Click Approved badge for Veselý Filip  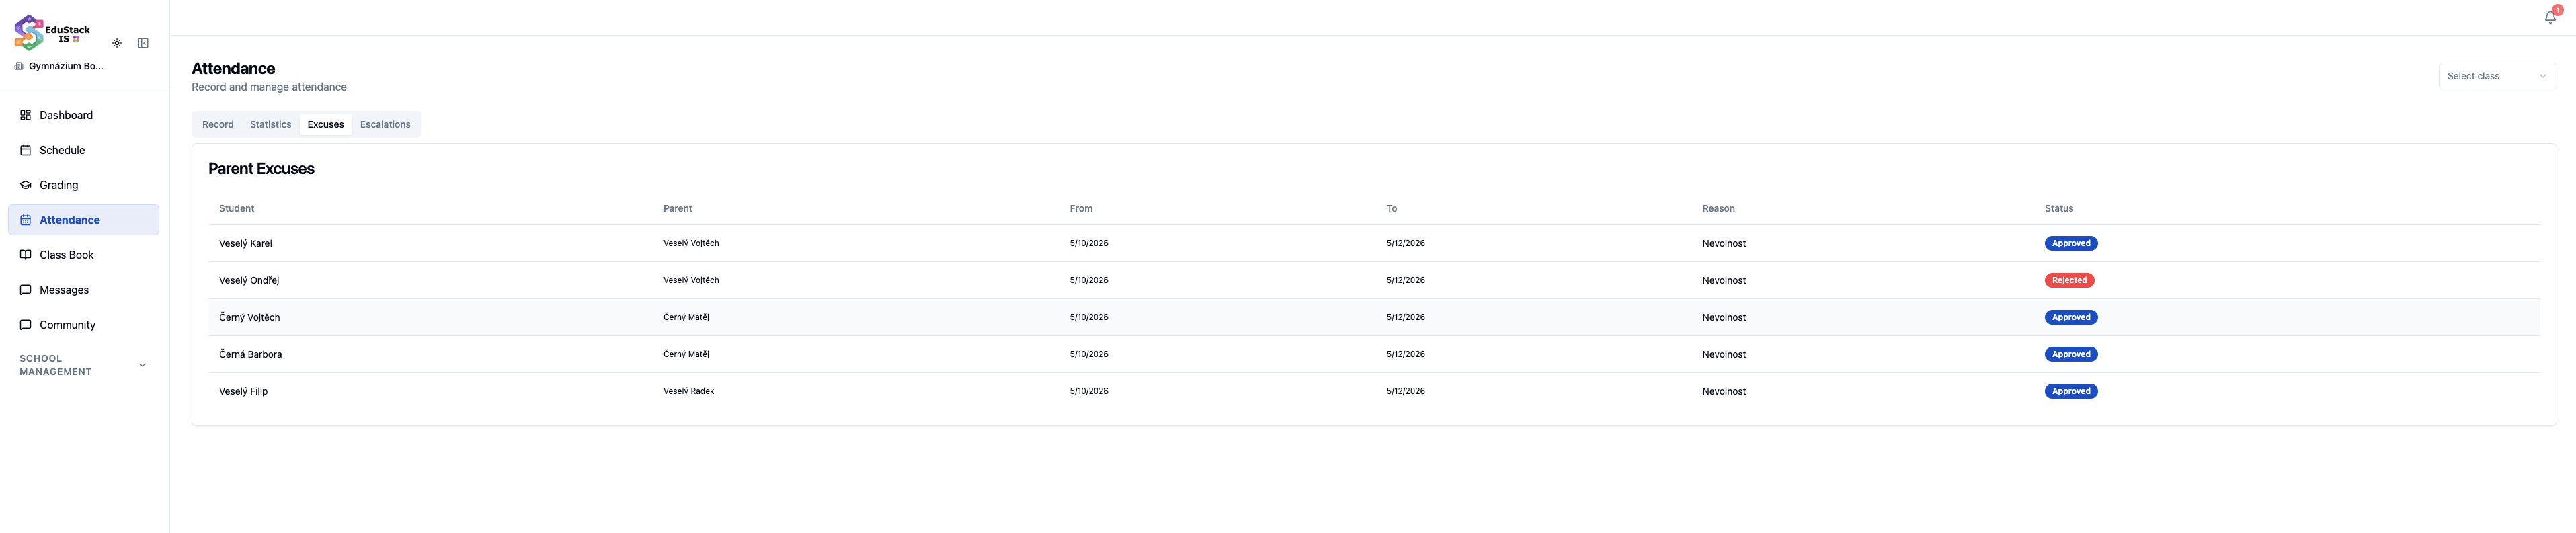2070,391
